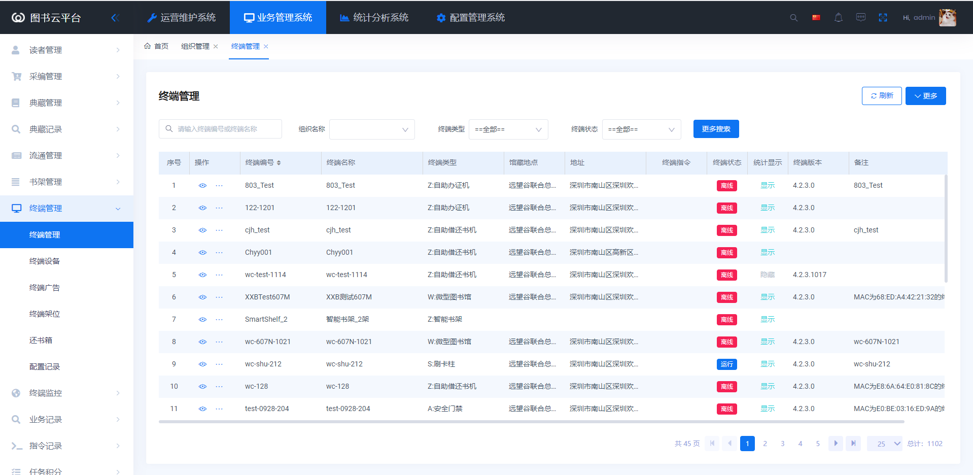Jump to last page arrow
Image resolution: width=973 pixels, height=475 pixels.
(853, 444)
